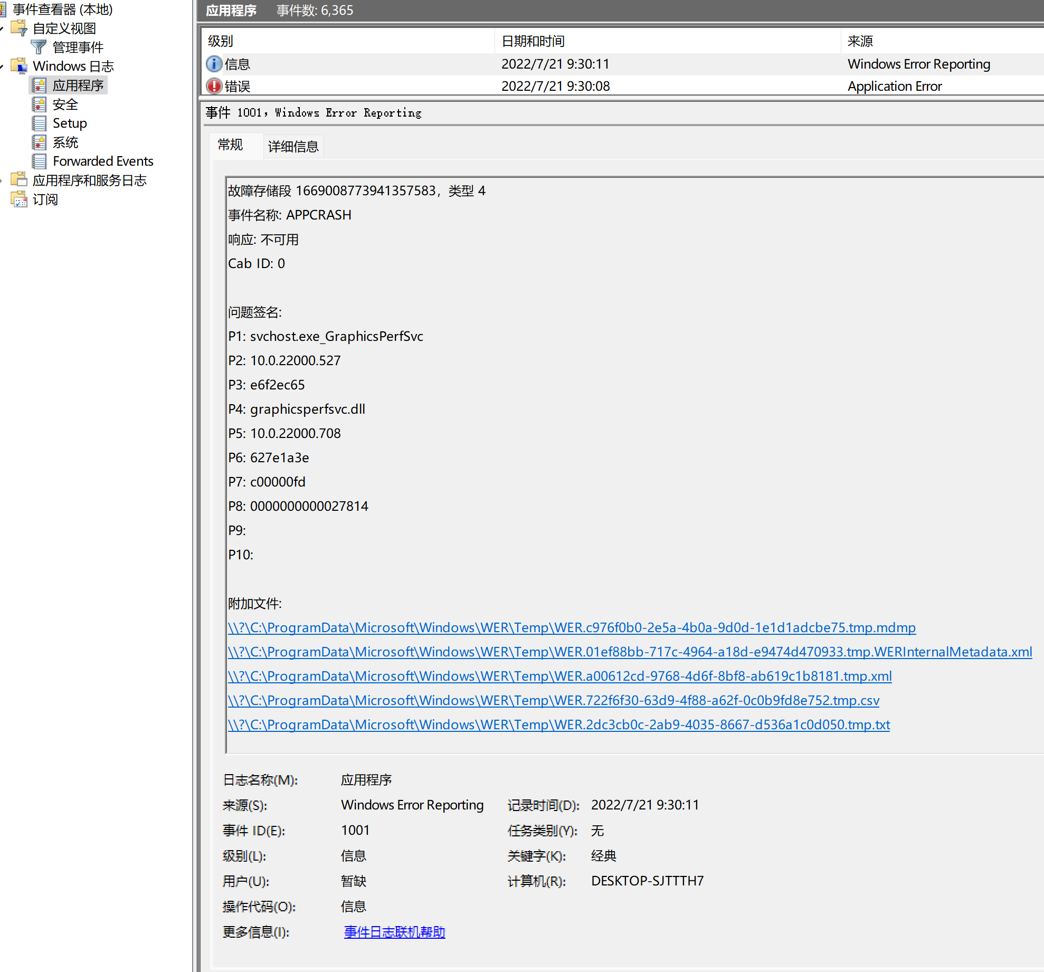Screen dimensions: 1044x972
Task: Switch to the 常规 tab
Action: pos(230,145)
